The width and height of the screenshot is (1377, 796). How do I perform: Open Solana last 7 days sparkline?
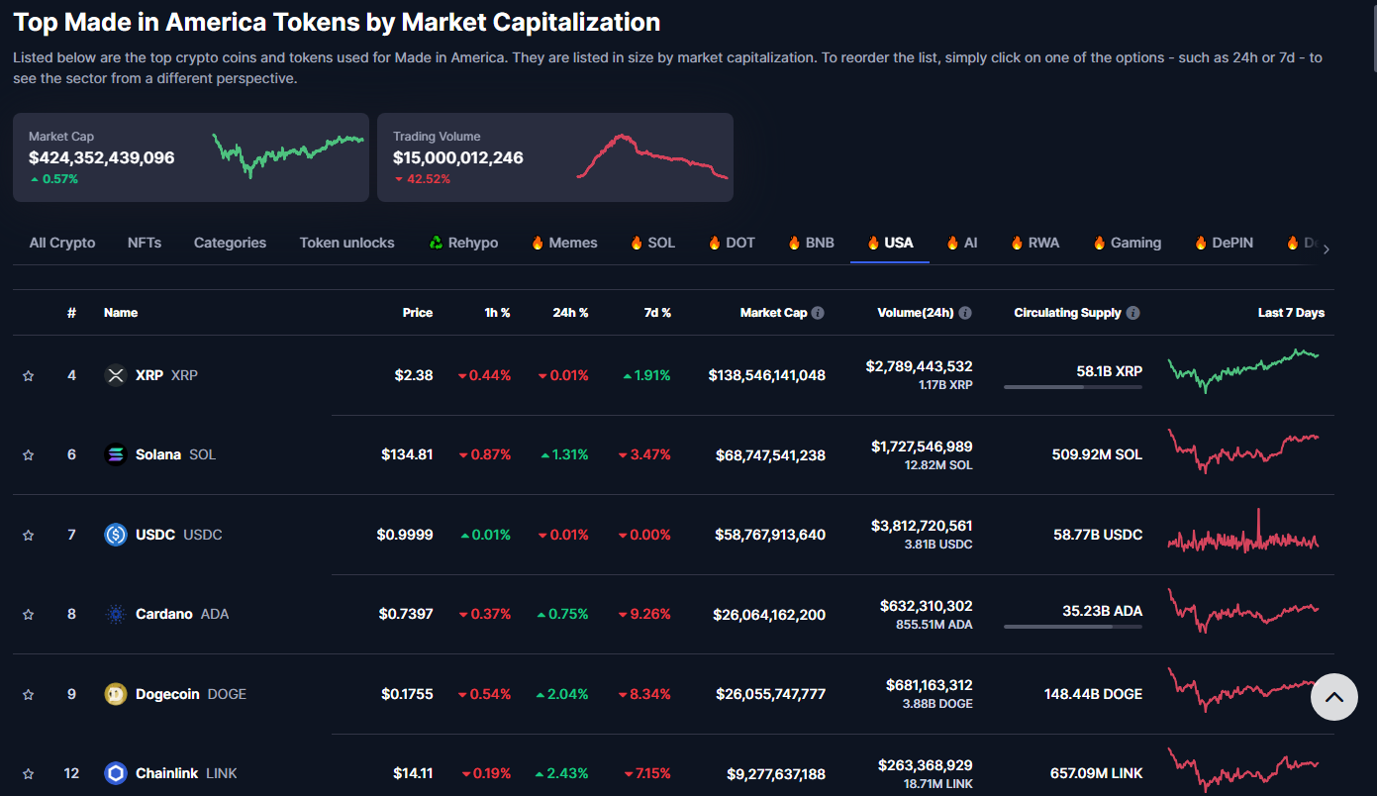click(x=1243, y=450)
